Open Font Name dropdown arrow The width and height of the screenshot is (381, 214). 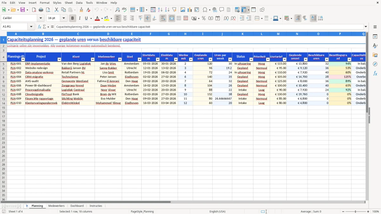41,18
